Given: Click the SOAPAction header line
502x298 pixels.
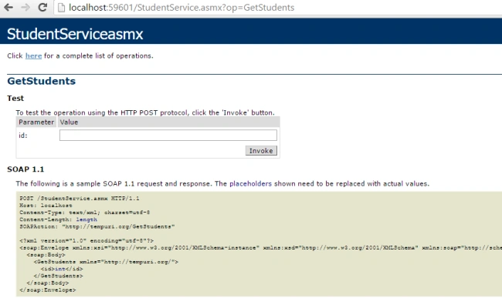Looking at the screenshot, I should (x=97, y=226).
